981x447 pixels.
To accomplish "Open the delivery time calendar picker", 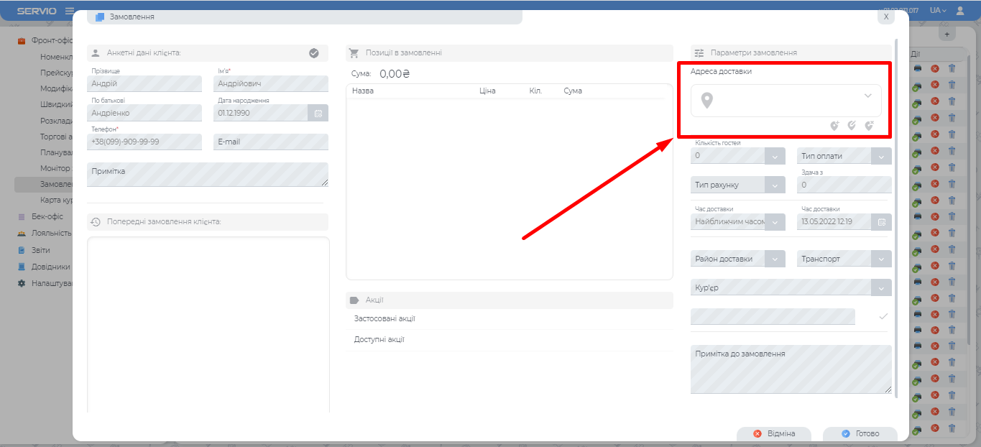I will pyautogui.click(x=881, y=222).
